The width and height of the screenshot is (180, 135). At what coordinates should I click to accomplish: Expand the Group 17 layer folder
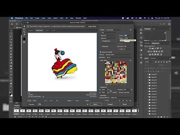[148, 88]
